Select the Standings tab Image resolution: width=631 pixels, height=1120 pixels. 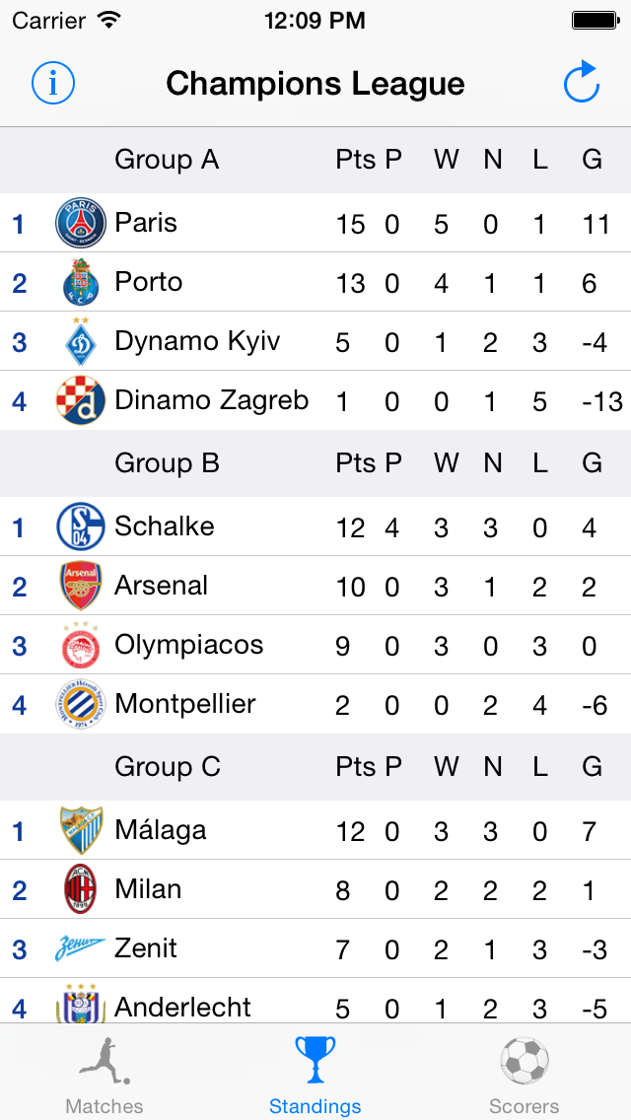click(x=315, y=1074)
